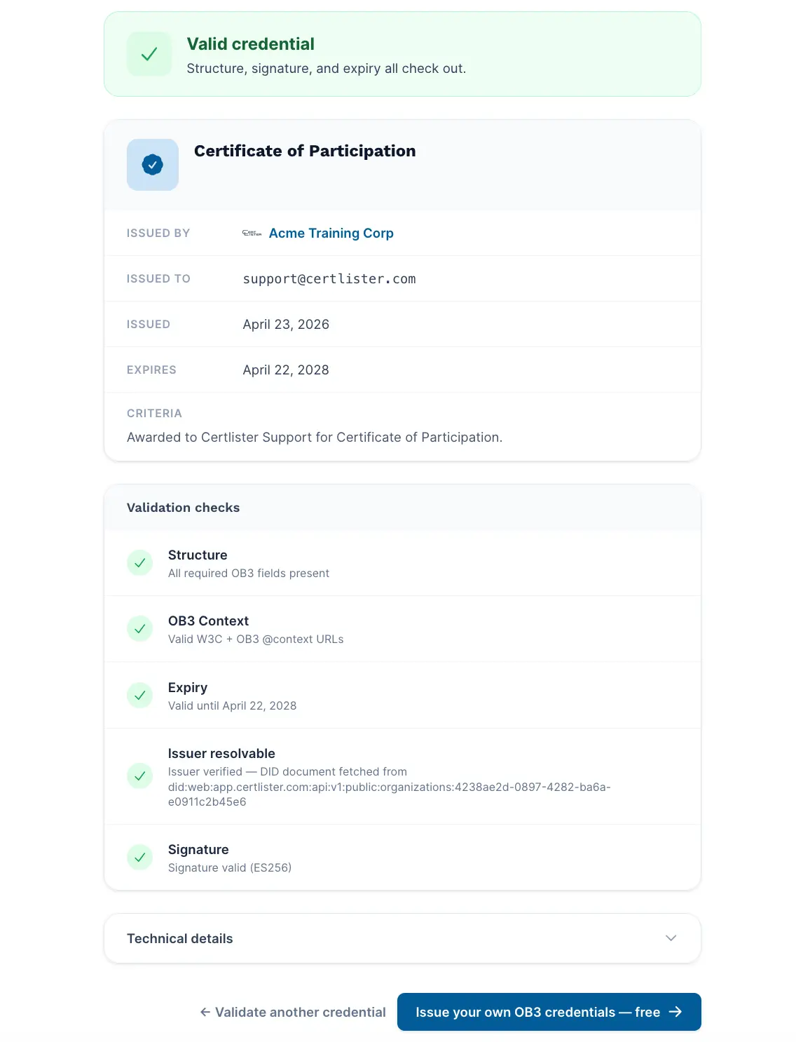The width and height of the screenshot is (796, 1042).
Task: Click the green Valid credential checkmark icon
Action: tap(149, 54)
